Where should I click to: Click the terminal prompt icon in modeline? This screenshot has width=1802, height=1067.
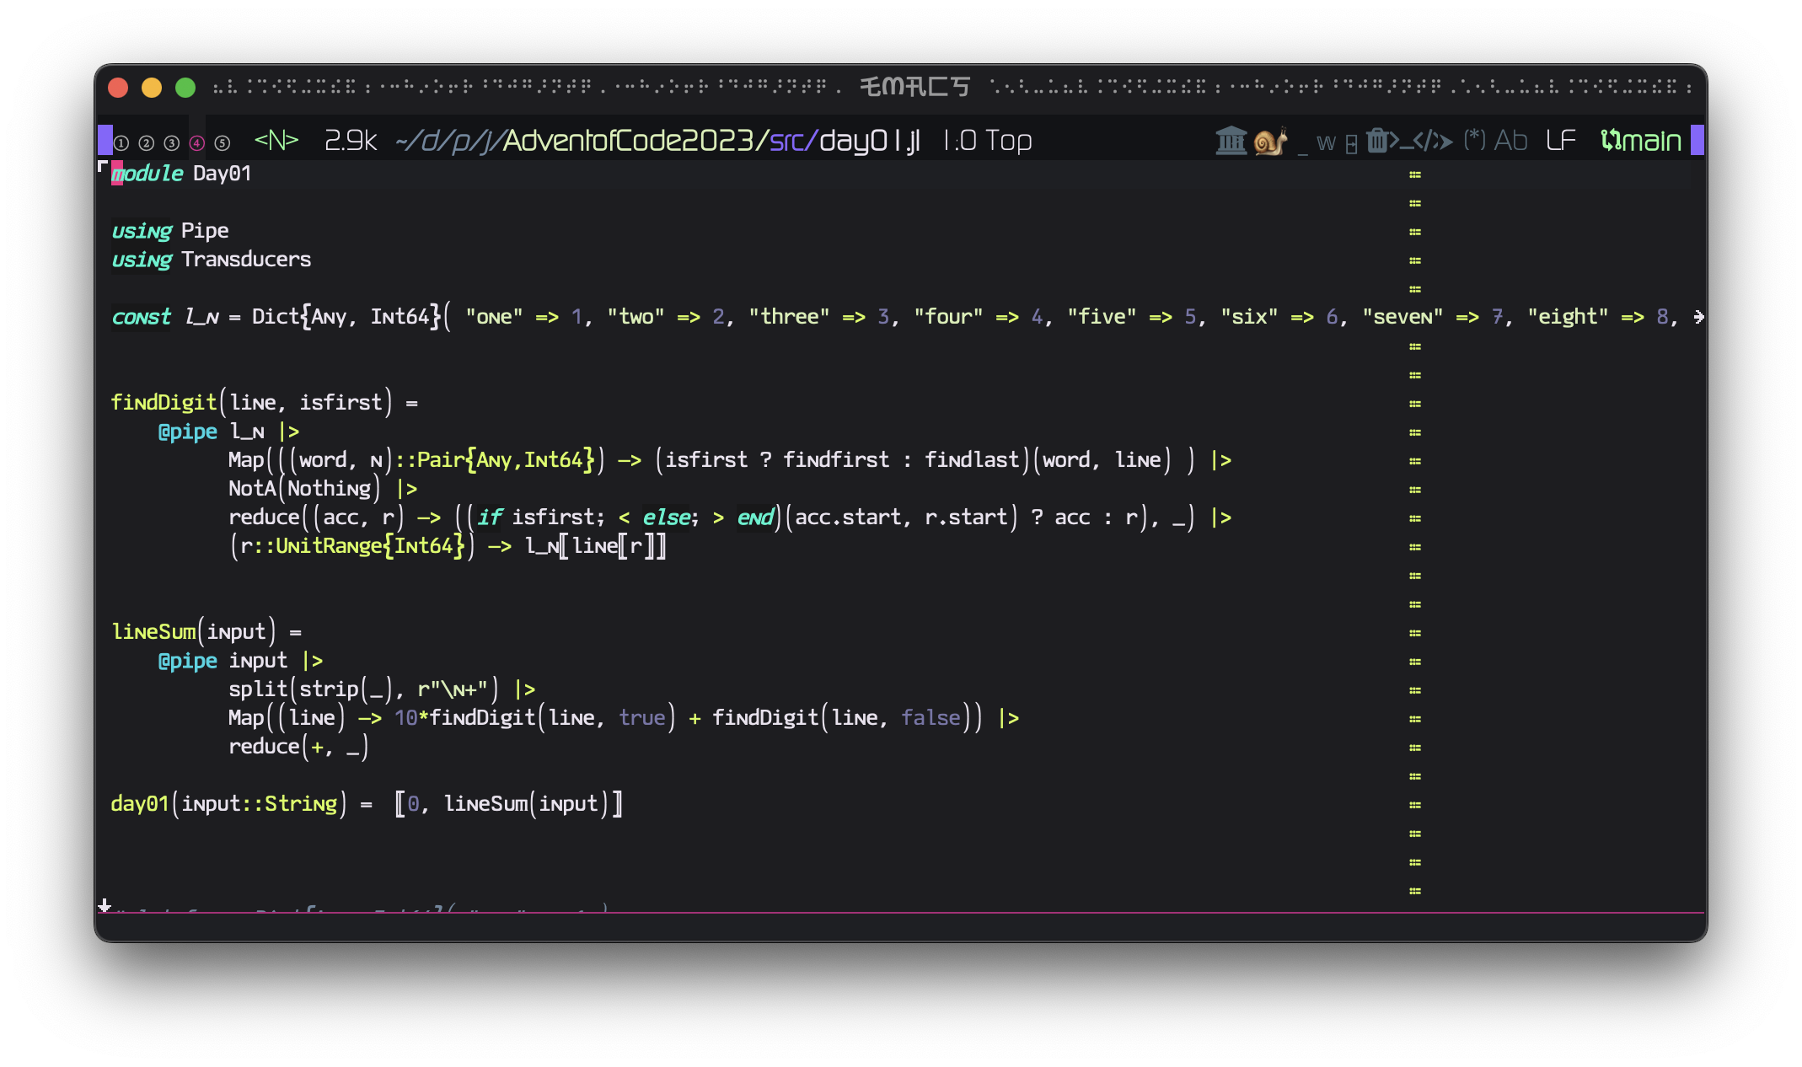click(x=1402, y=140)
